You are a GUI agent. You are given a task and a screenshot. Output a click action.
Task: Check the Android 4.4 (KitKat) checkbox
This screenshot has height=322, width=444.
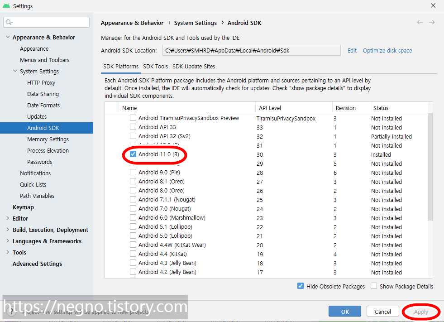[133, 254]
